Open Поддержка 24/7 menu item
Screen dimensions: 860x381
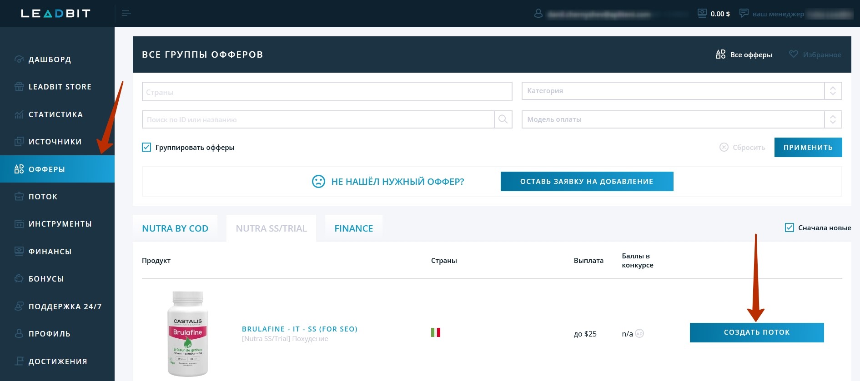(57, 307)
